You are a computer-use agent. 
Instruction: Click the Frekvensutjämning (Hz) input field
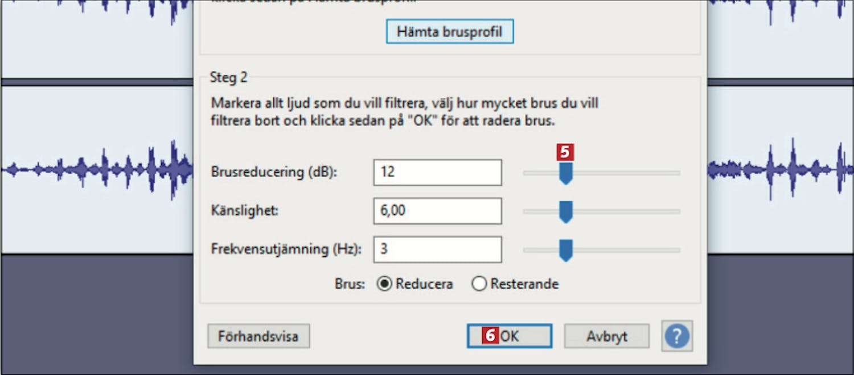[437, 249]
